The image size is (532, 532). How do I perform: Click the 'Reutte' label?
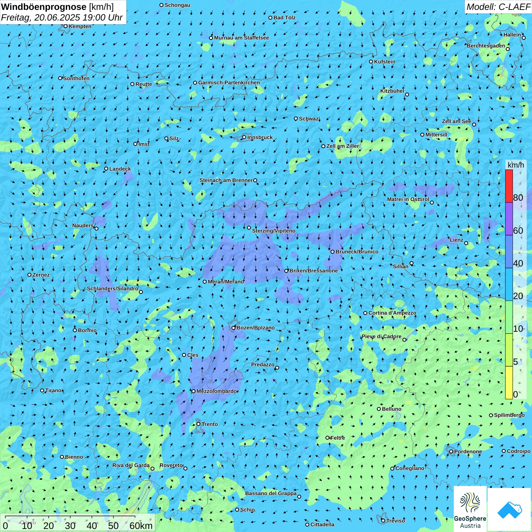click(144, 84)
